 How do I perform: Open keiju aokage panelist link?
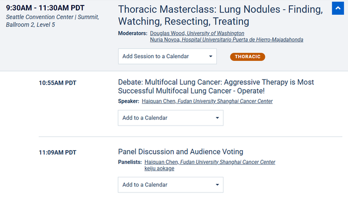tap(159, 169)
